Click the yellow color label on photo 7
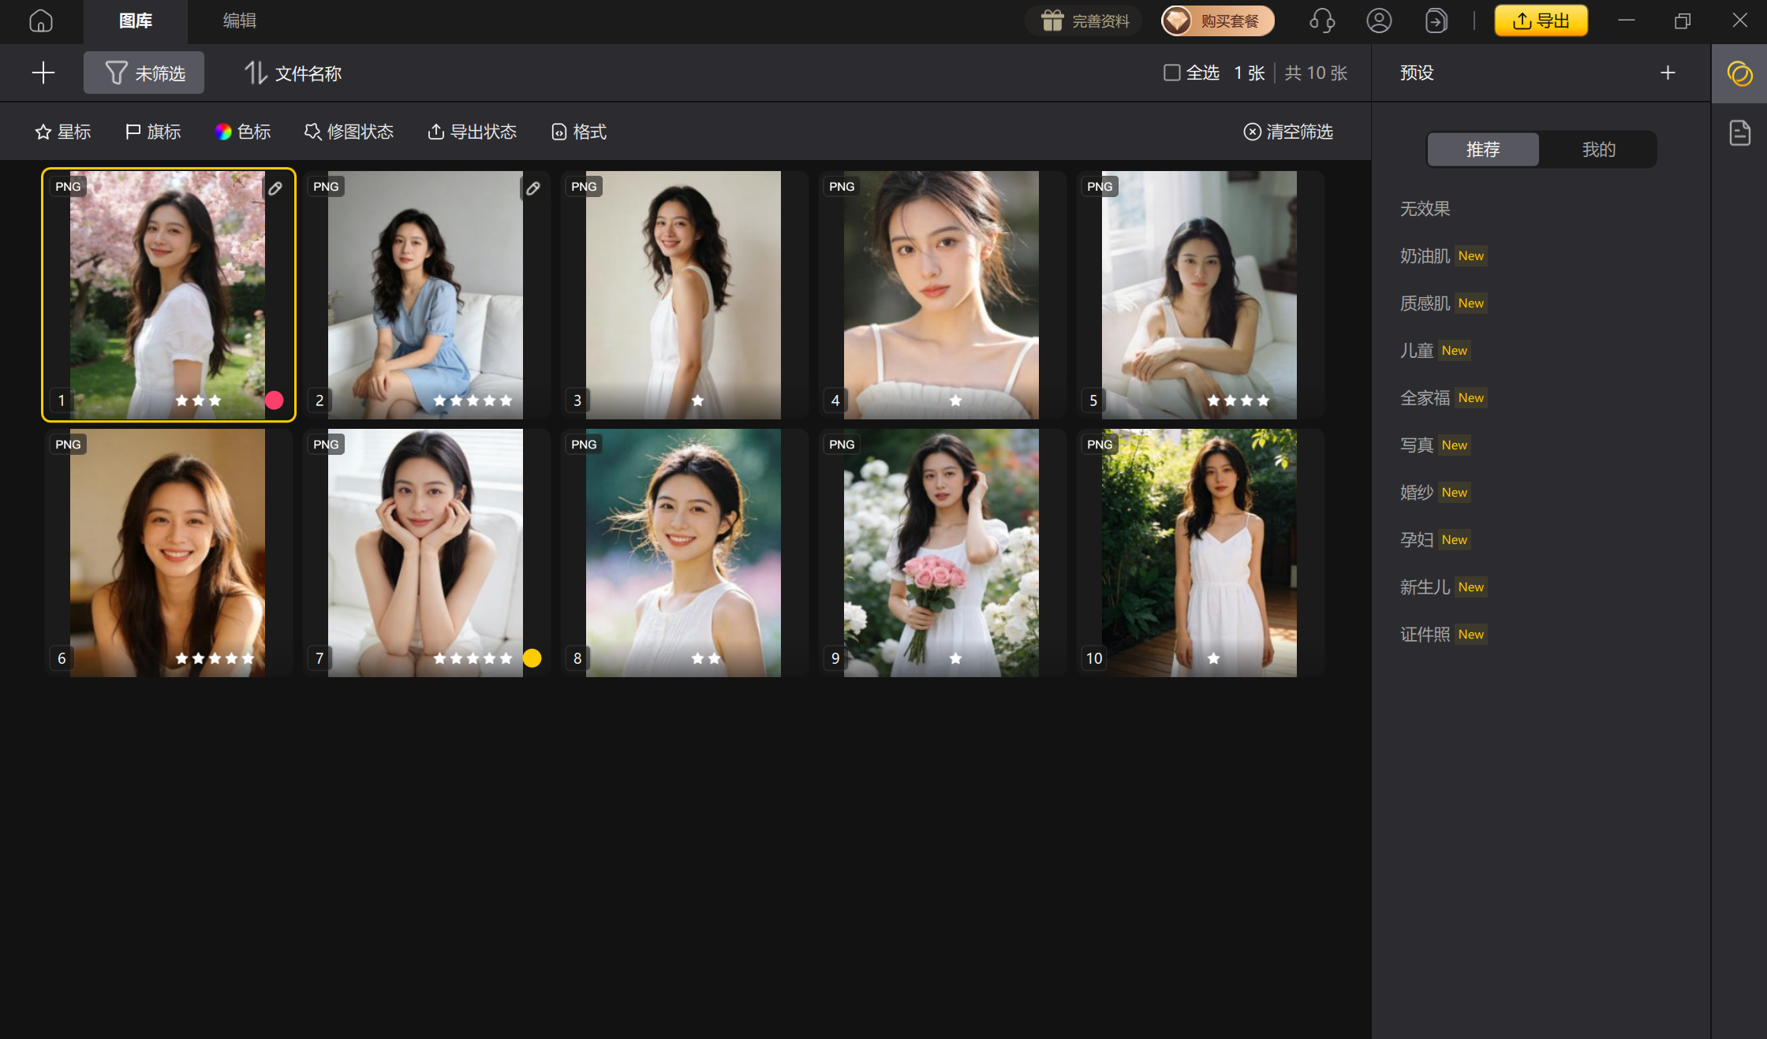The image size is (1767, 1039). (532, 658)
